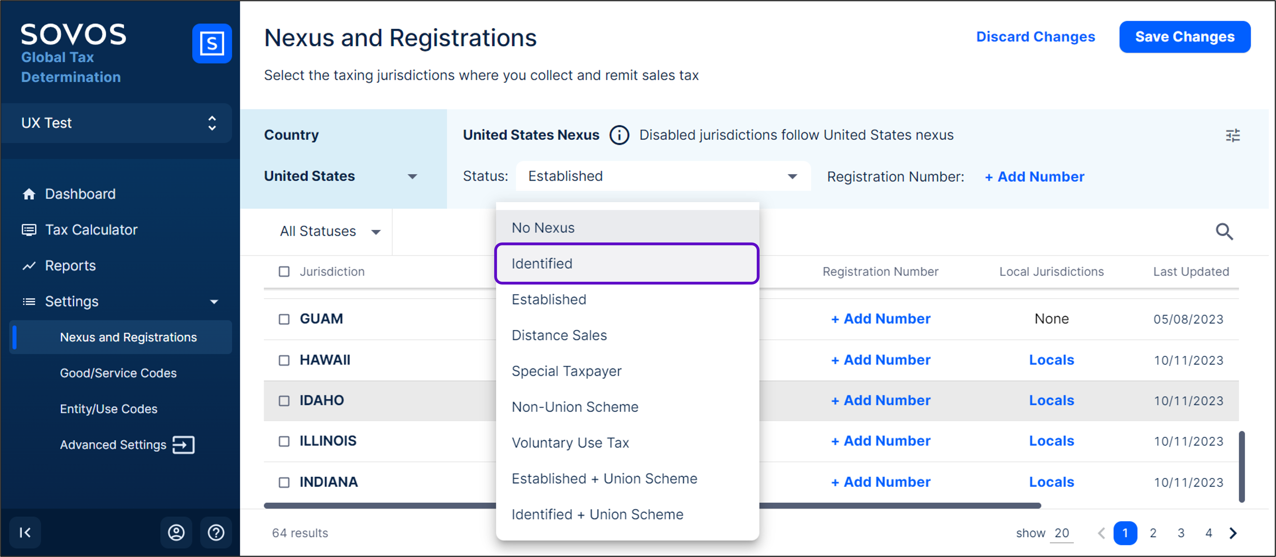Select Identified + Union Scheme option
Screen dimensions: 1276x557
pyautogui.click(x=627, y=515)
